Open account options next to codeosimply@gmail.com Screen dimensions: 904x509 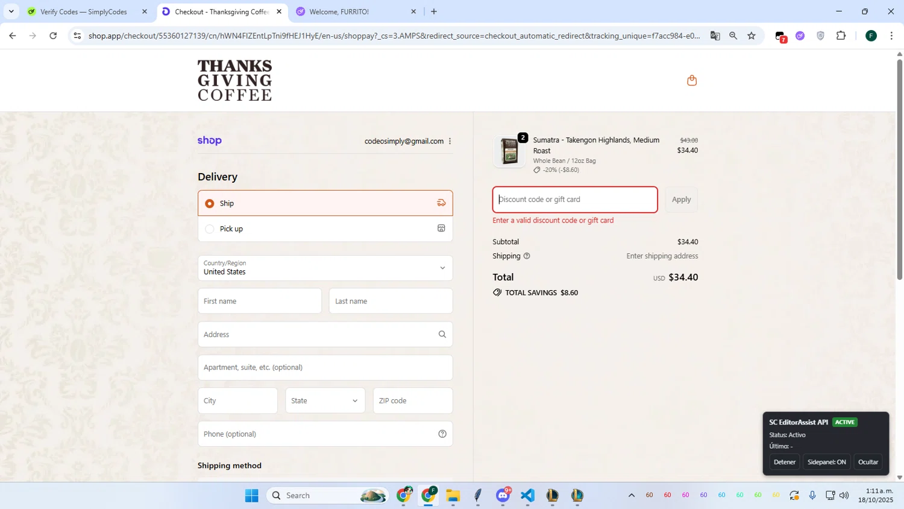click(450, 141)
